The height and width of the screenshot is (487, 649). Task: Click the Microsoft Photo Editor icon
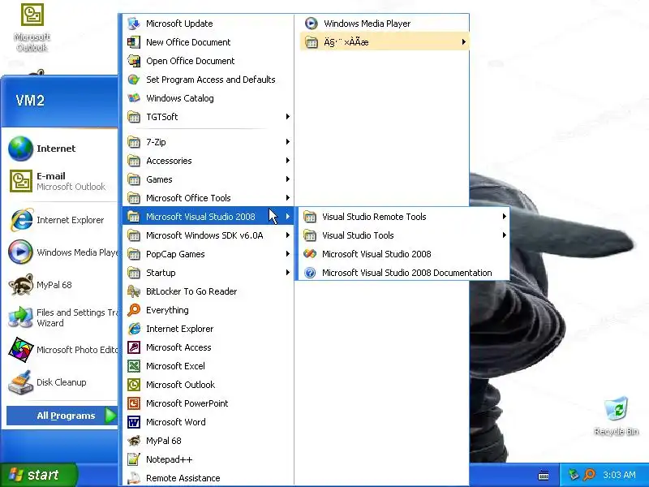[21, 350]
